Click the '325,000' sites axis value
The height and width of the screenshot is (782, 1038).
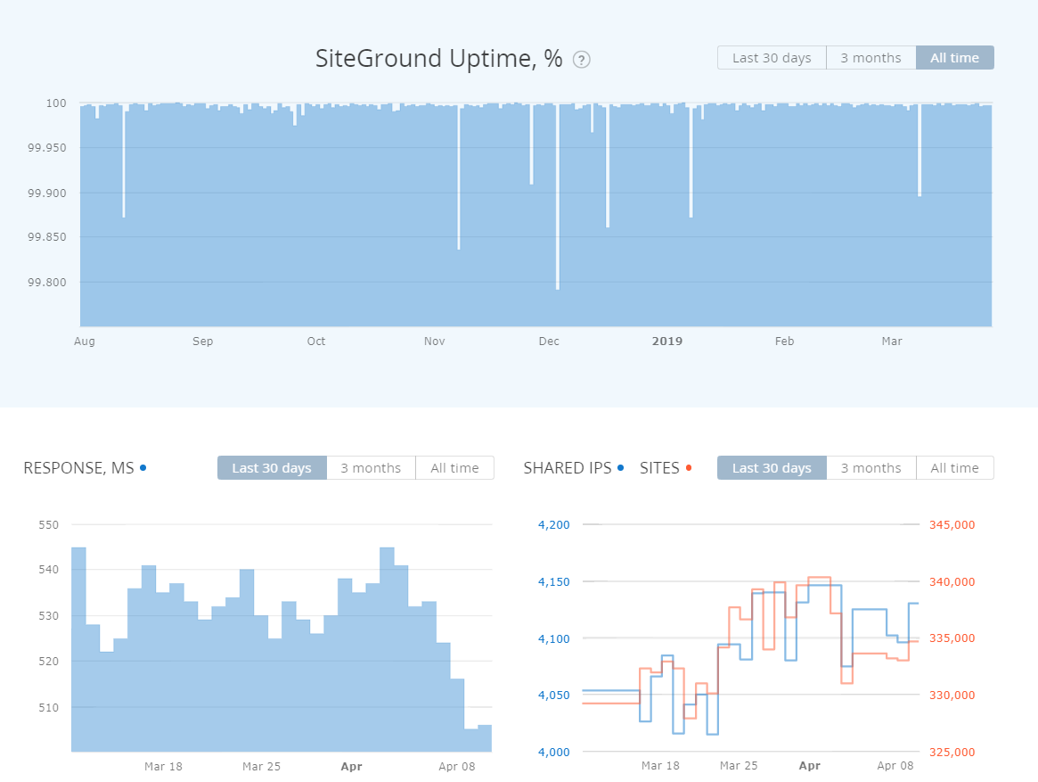click(952, 753)
